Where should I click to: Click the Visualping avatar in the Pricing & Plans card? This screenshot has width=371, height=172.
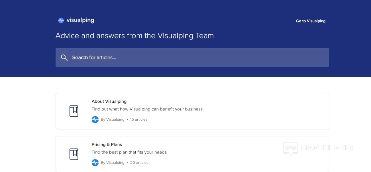[x=95, y=163]
